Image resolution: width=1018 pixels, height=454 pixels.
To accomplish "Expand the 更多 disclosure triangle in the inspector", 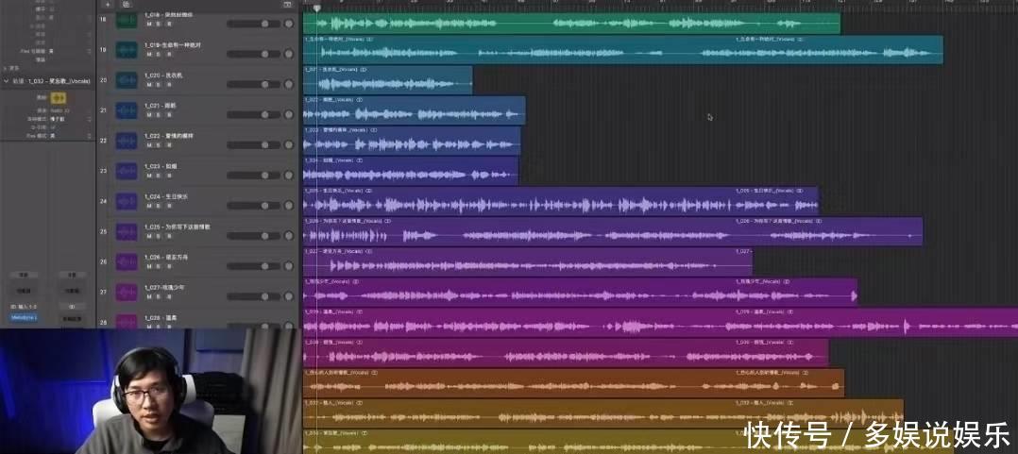I will coord(5,68).
